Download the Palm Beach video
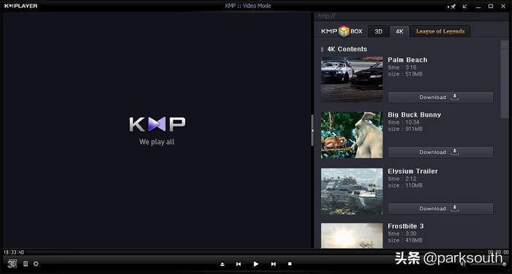This screenshot has height=274, width=512. point(440,97)
